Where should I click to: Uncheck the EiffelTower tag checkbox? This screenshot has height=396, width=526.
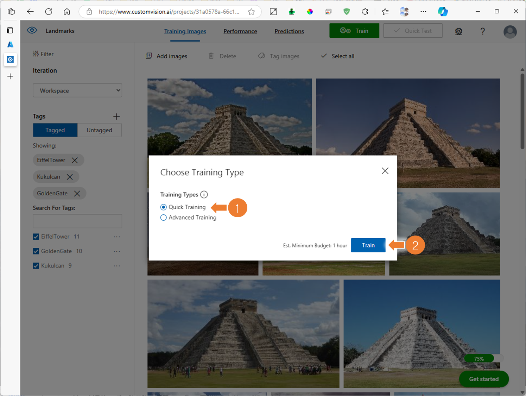click(36, 237)
